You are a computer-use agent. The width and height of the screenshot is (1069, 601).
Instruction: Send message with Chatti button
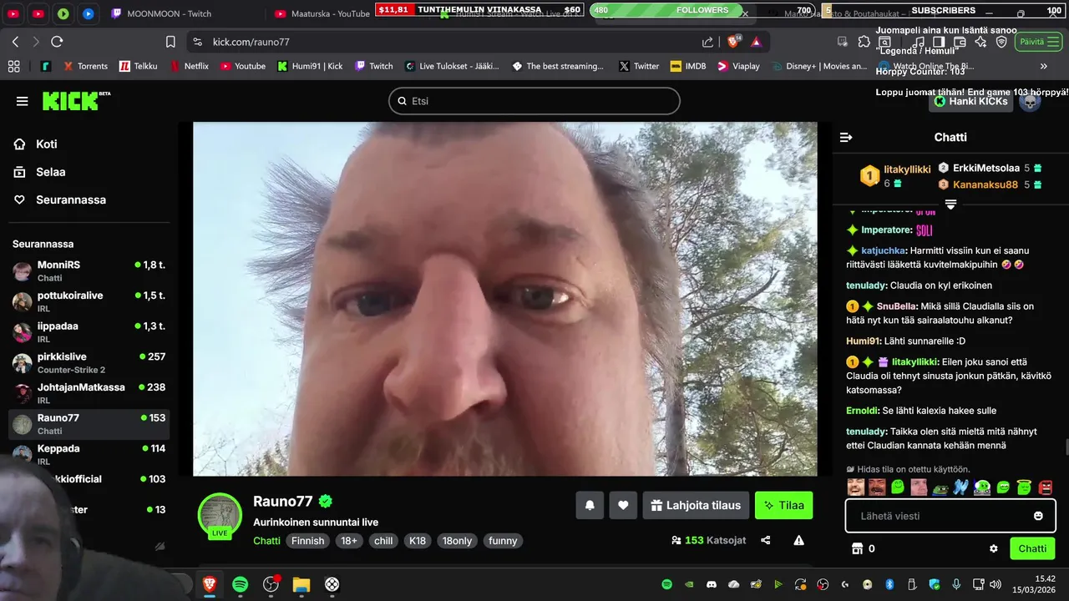1031,548
